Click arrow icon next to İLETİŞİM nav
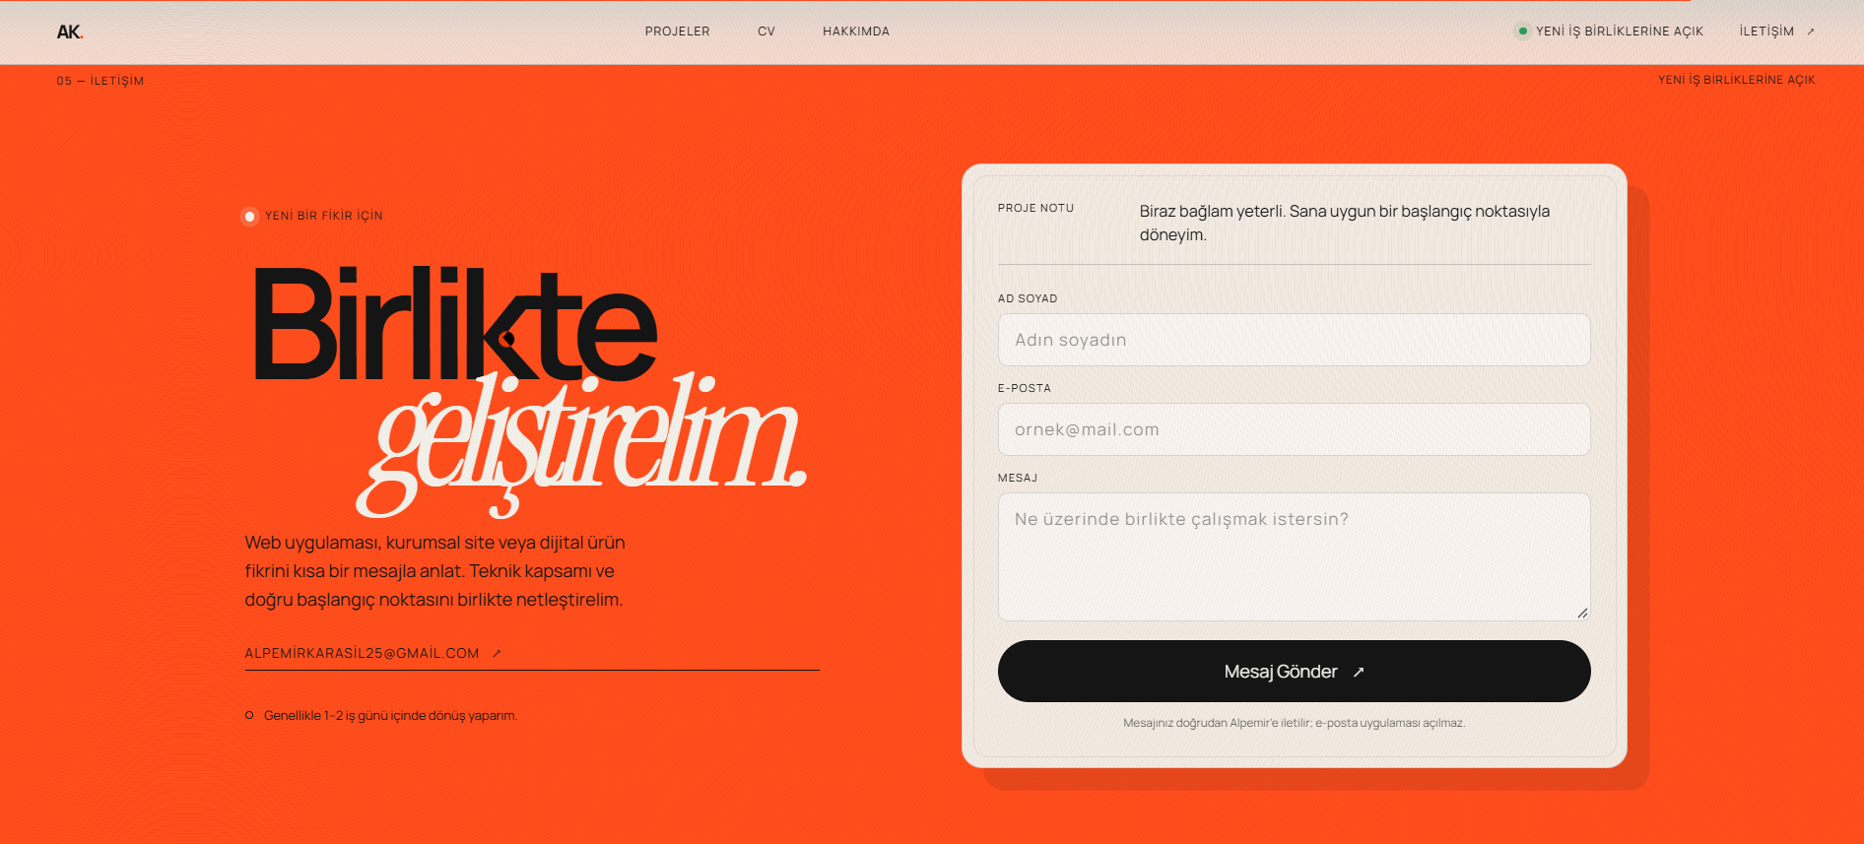1864x844 pixels. (1811, 32)
